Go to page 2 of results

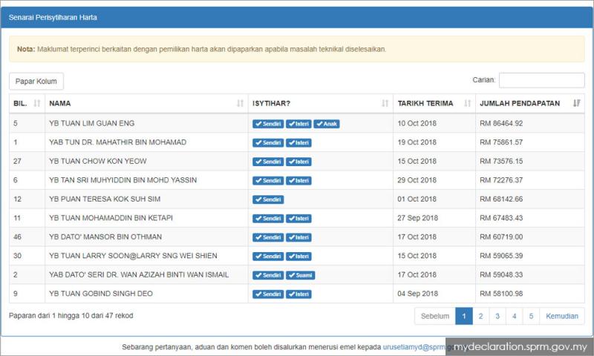click(480, 316)
